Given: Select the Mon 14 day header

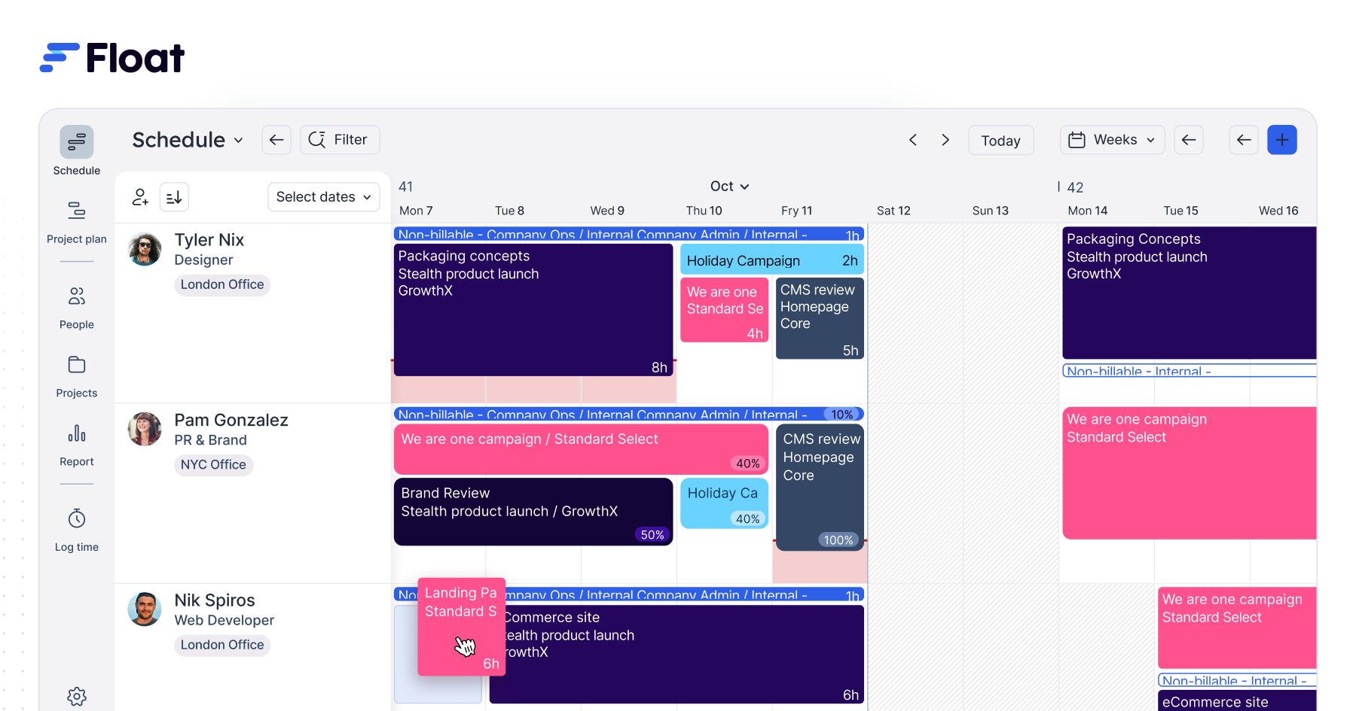Looking at the screenshot, I should (x=1087, y=211).
